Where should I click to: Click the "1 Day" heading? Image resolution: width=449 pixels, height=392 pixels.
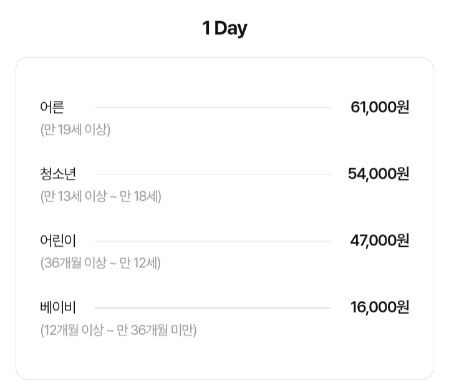[224, 29]
